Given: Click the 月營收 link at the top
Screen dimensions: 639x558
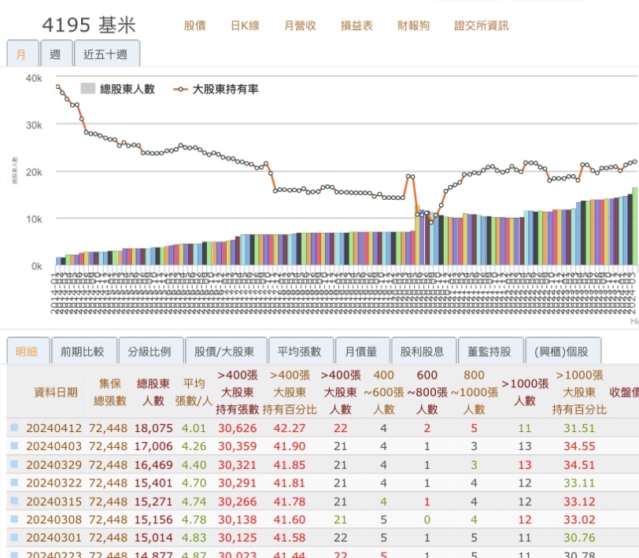Looking at the screenshot, I should point(299,25).
